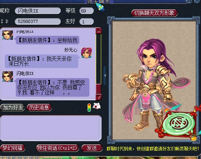Click the 昵称 field showing 闪电侠IX

[x=38, y=11]
